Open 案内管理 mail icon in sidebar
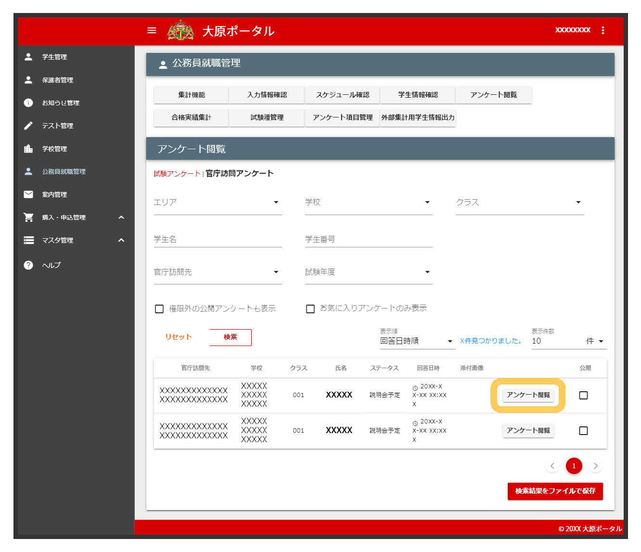The width and height of the screenshot is (641, 552). [28, 194]
